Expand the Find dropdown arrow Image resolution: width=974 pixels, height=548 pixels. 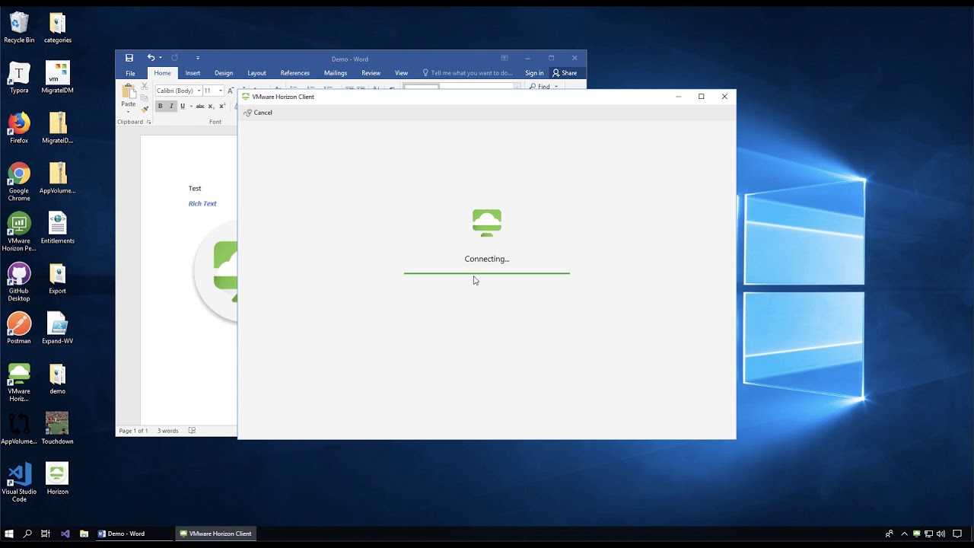(555, 87)
